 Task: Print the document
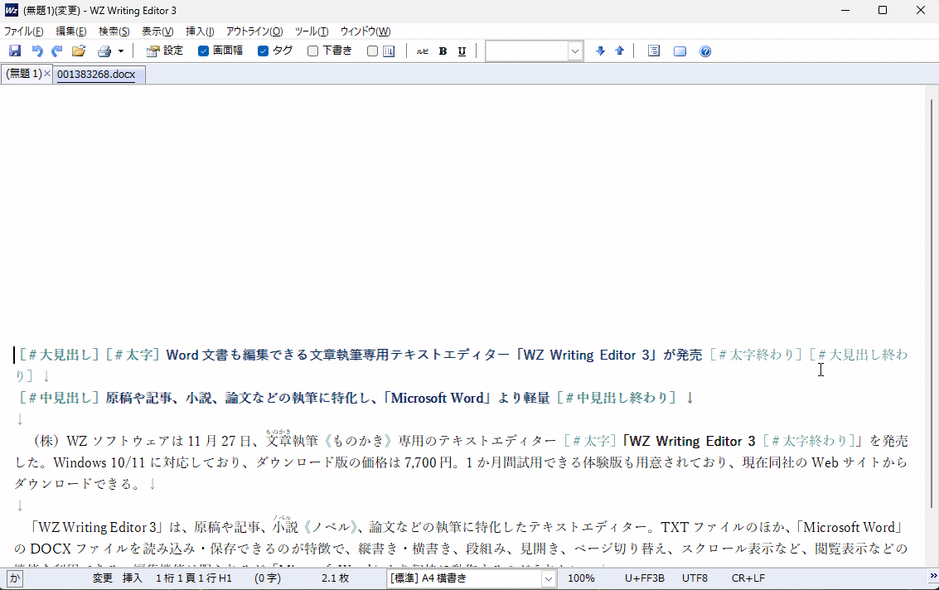(x=105, y=51)
